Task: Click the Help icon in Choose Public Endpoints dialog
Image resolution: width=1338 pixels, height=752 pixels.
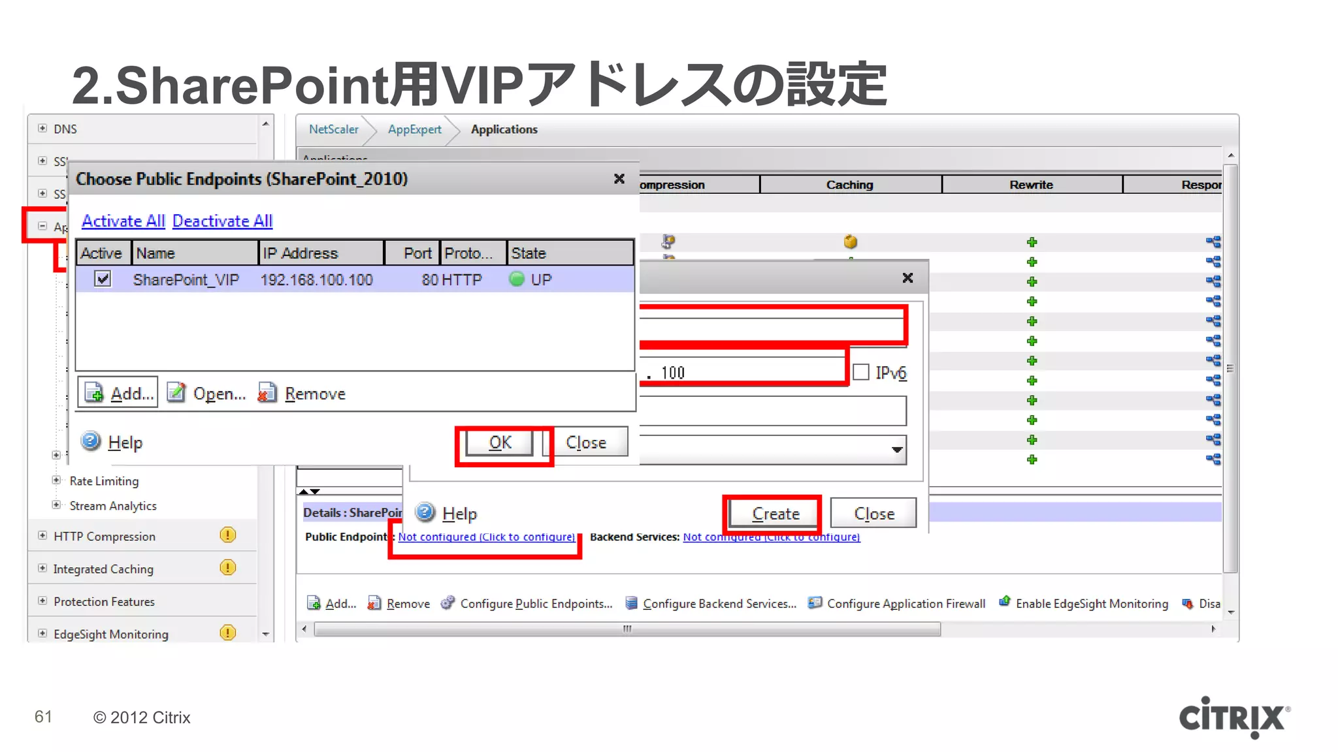Action: click(x=91, y=442)
